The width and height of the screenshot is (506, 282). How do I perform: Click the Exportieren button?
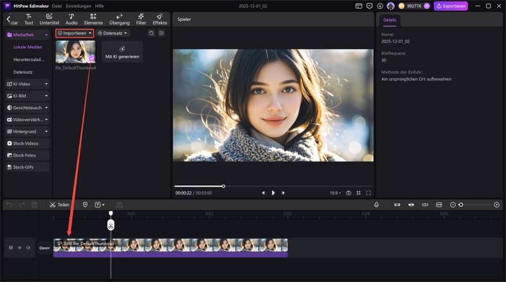tap(450, 6)
